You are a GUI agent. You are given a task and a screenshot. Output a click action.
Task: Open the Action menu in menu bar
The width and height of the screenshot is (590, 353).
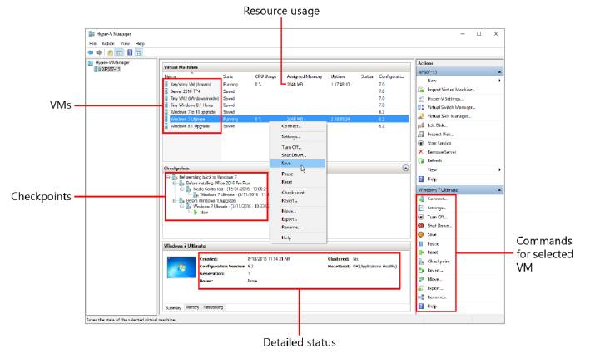click(x=108, y=42)
